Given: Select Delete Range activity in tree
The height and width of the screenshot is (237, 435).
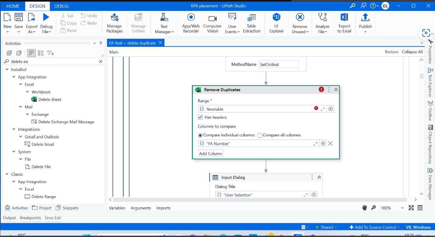Looking at the screenshot, I should tap(40, 197).
